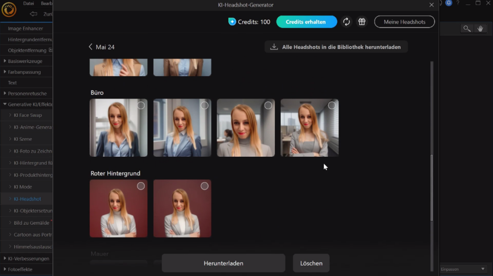Select Bild zu Gemälde in sidebar
Viewport: 493px width, 276px height.
click(x=31, y=223)
